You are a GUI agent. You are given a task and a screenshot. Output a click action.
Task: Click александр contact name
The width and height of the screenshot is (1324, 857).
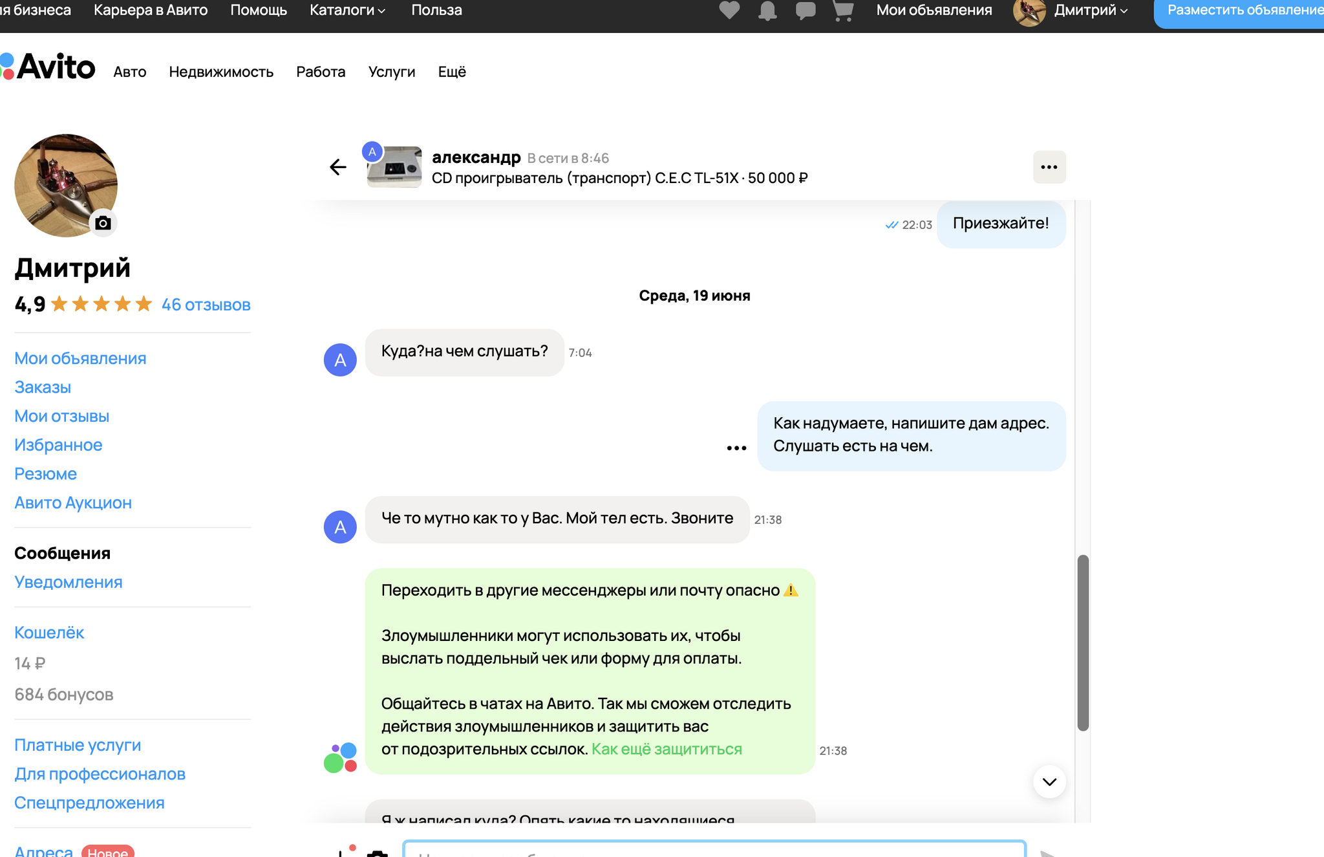point(476,157)
